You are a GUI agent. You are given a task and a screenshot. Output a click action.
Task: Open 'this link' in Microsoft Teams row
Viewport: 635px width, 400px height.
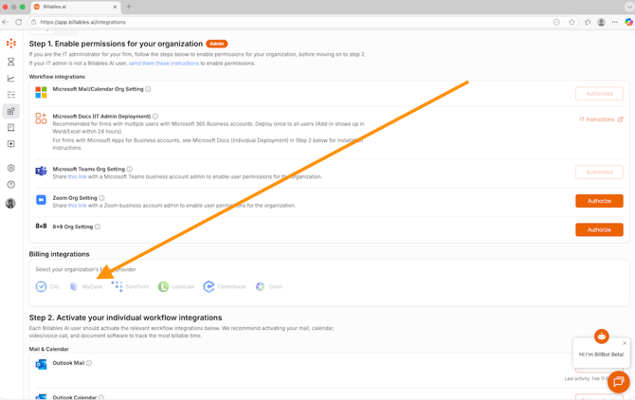pos(77,176)
